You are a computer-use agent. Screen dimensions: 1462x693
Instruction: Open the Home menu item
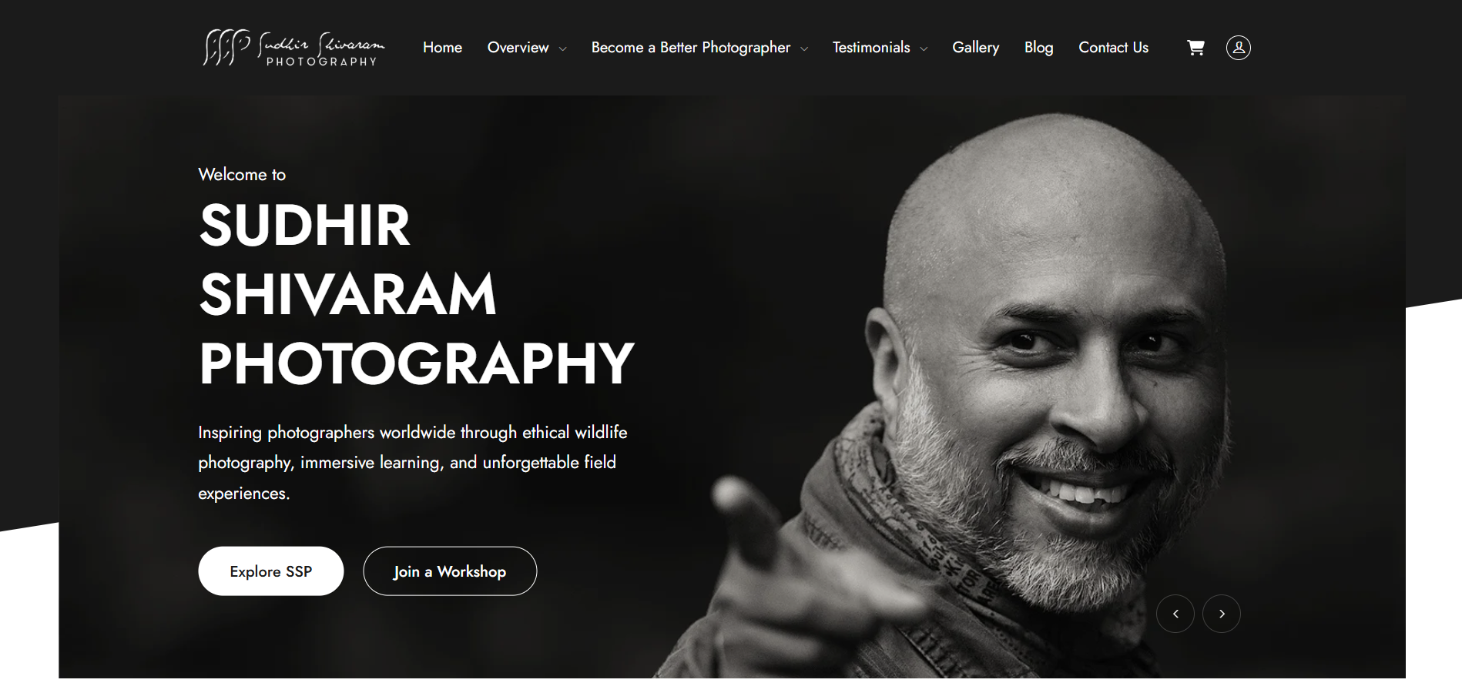442,48
